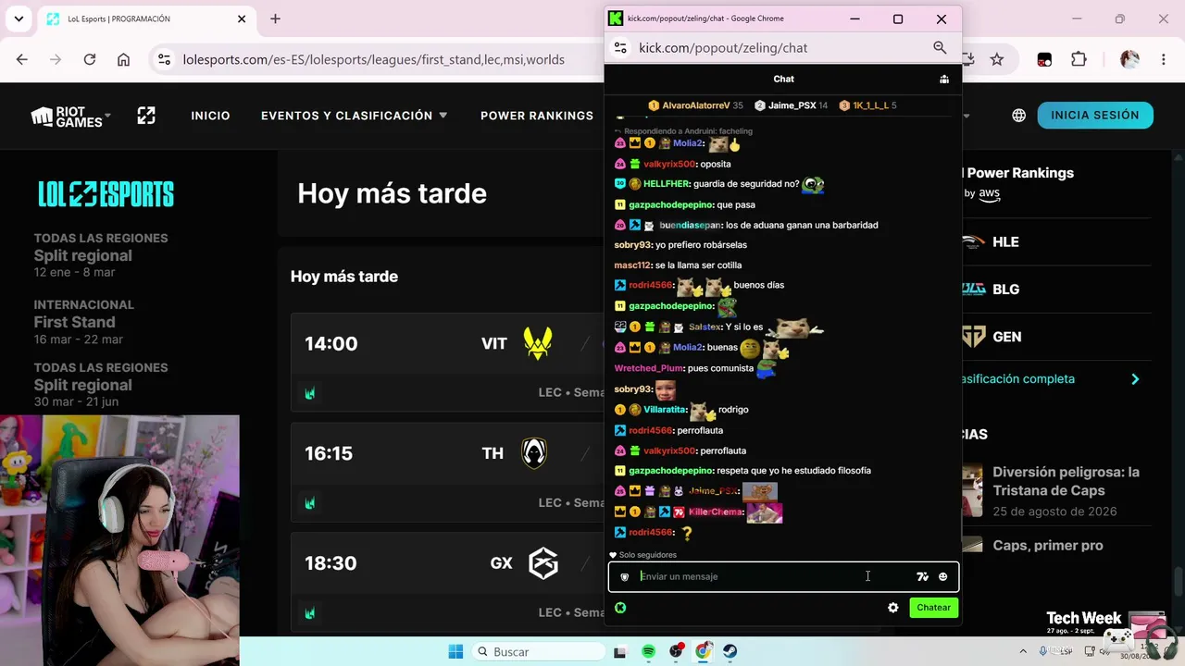
Task: Expand the Riot Games dropdown arrow
Action: 108,115
